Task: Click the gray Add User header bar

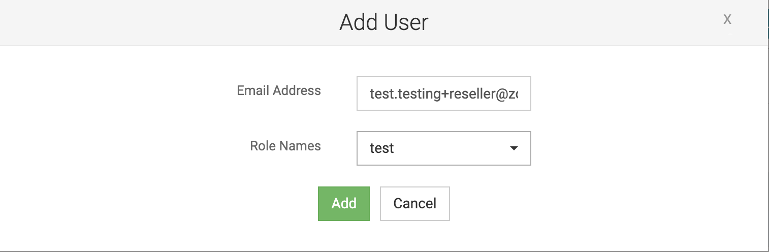Action: click(x=385, y=22)
